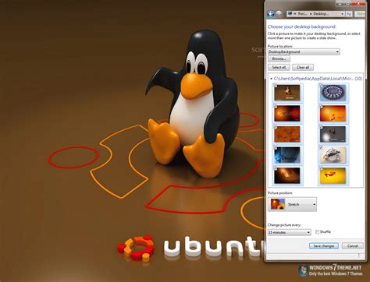Click the Browse... button

(x=279, y=59)
